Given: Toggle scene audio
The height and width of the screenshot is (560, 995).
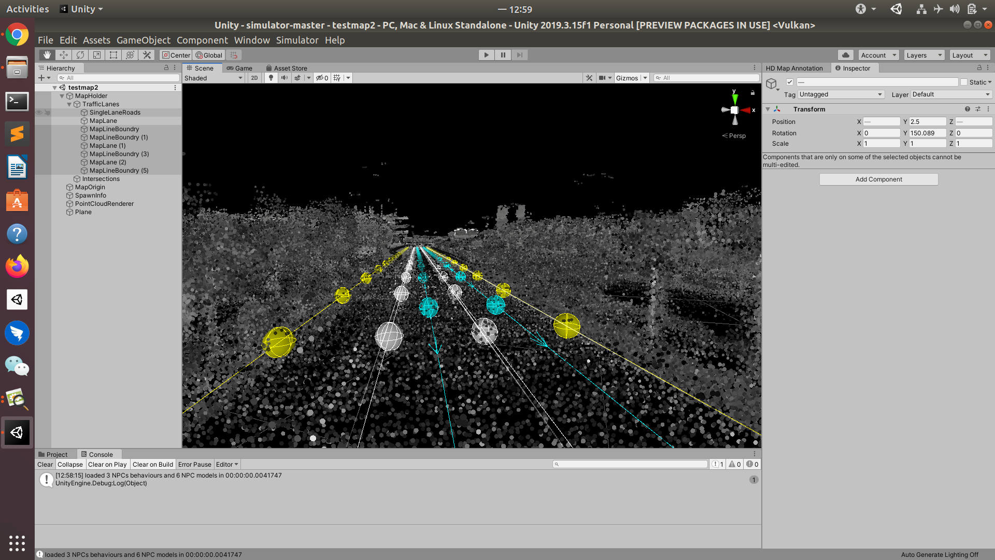Looking at the screenshot, I should (x=284, y=78).
